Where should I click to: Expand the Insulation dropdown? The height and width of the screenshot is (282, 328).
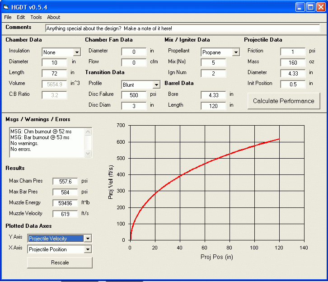76,52
